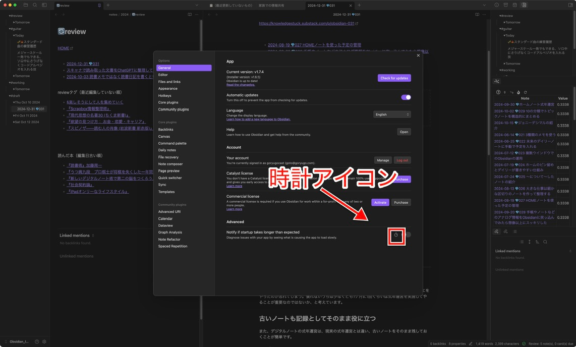This screenshot has height=347, width=576.
Task: Toggle reading view in the 2024-12-31 pane
Action: (477, 14)
